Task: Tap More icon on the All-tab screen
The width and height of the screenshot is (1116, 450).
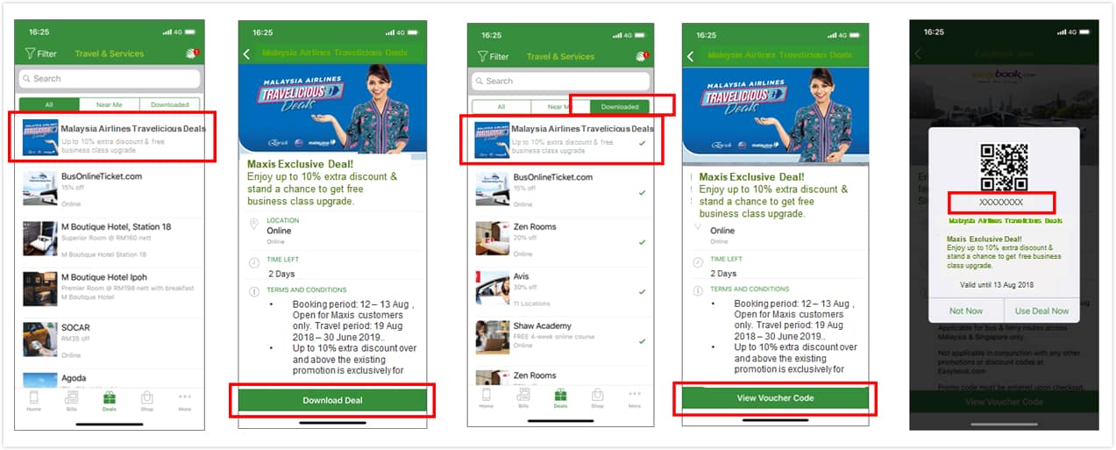Action: click(185, 401)
